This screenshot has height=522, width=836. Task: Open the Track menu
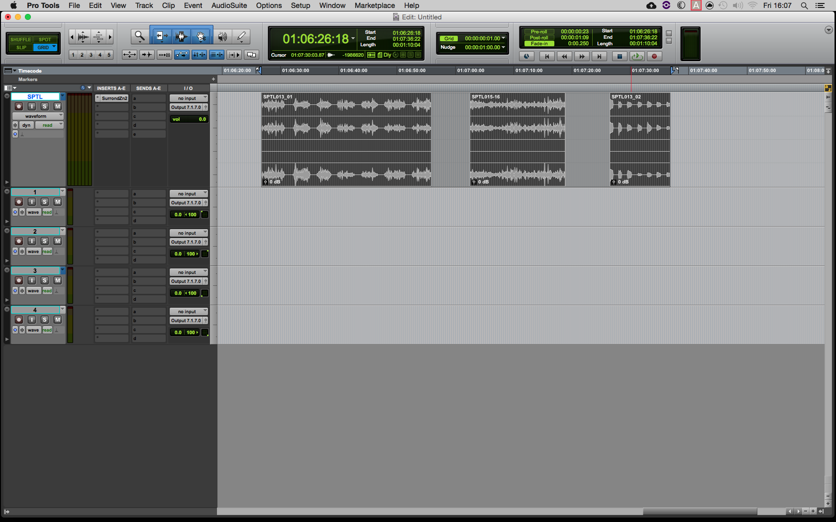tap(144, 5)
